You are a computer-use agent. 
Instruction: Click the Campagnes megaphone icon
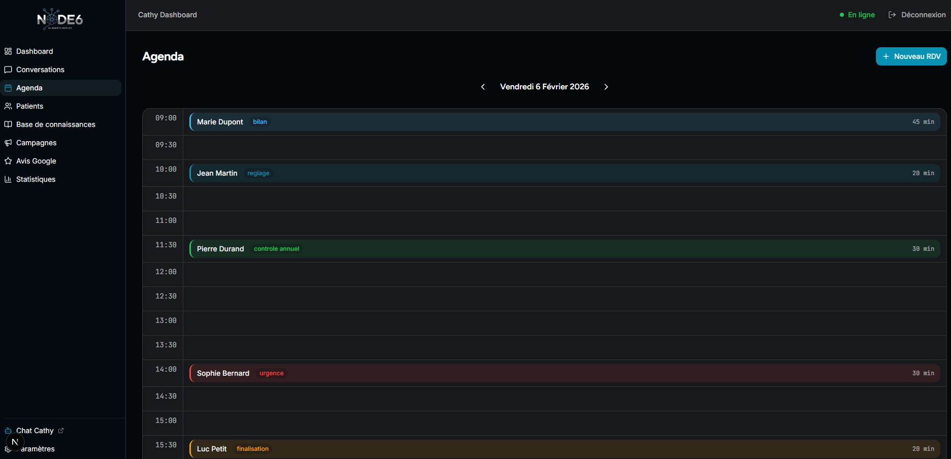[8, 143]
